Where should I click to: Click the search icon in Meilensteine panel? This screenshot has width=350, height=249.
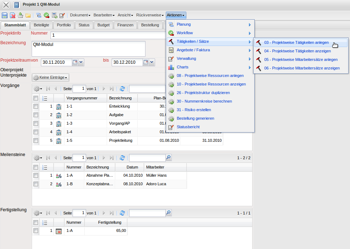(169, 157)
